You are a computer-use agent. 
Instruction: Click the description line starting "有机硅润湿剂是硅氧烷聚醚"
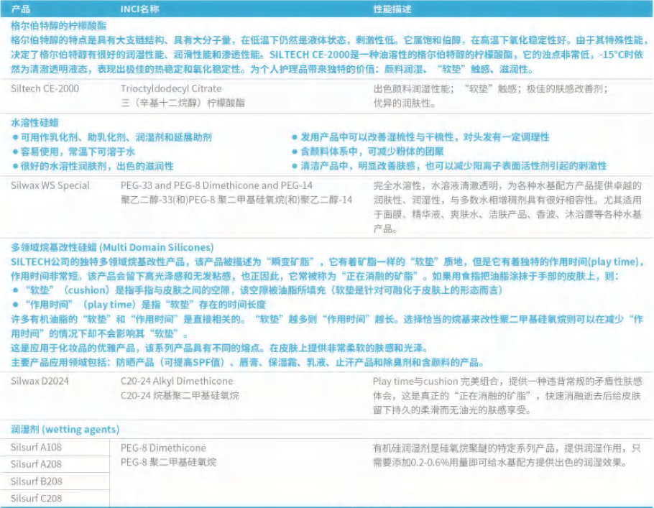507,448
